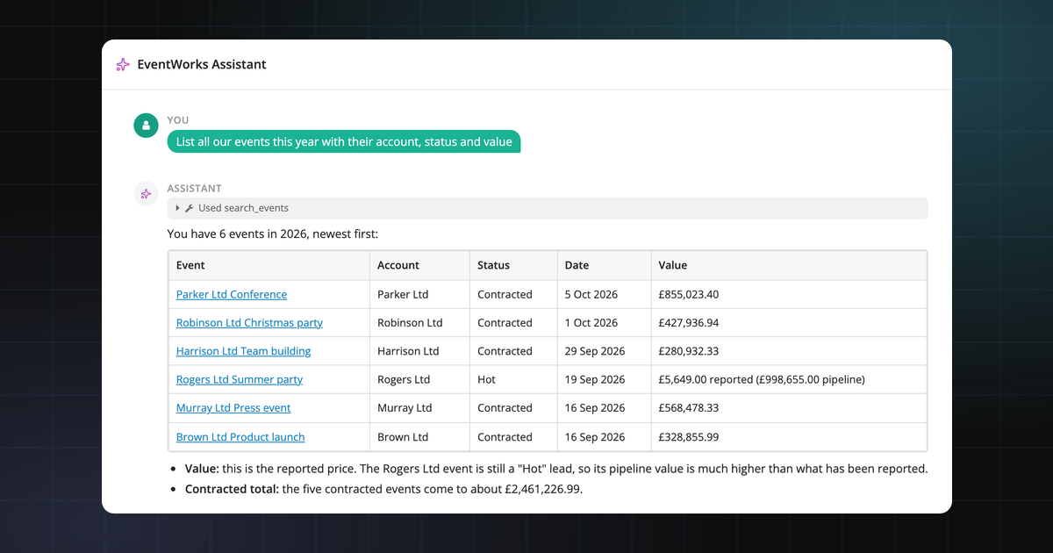Click the Status column header
The image size is (1053, 553).
pyautogui.click(x=514, y=265)
